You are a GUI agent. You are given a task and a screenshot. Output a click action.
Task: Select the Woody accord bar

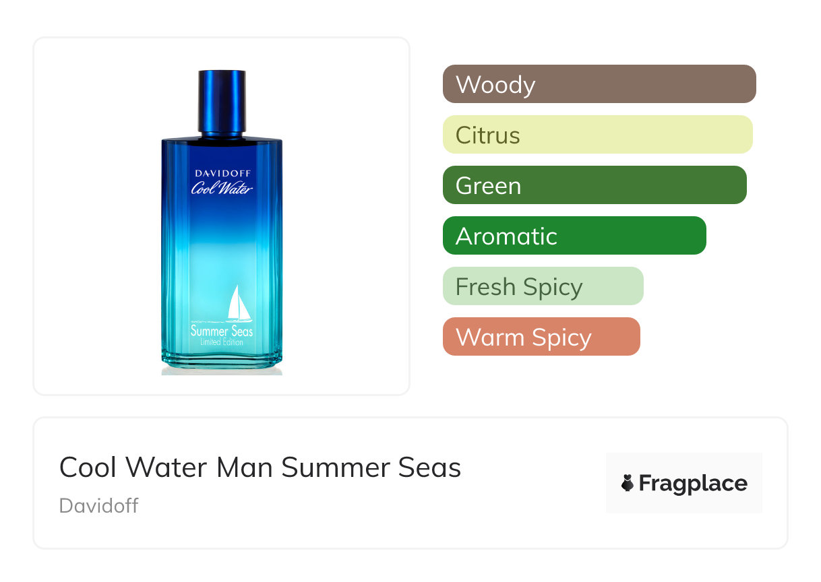599,84
